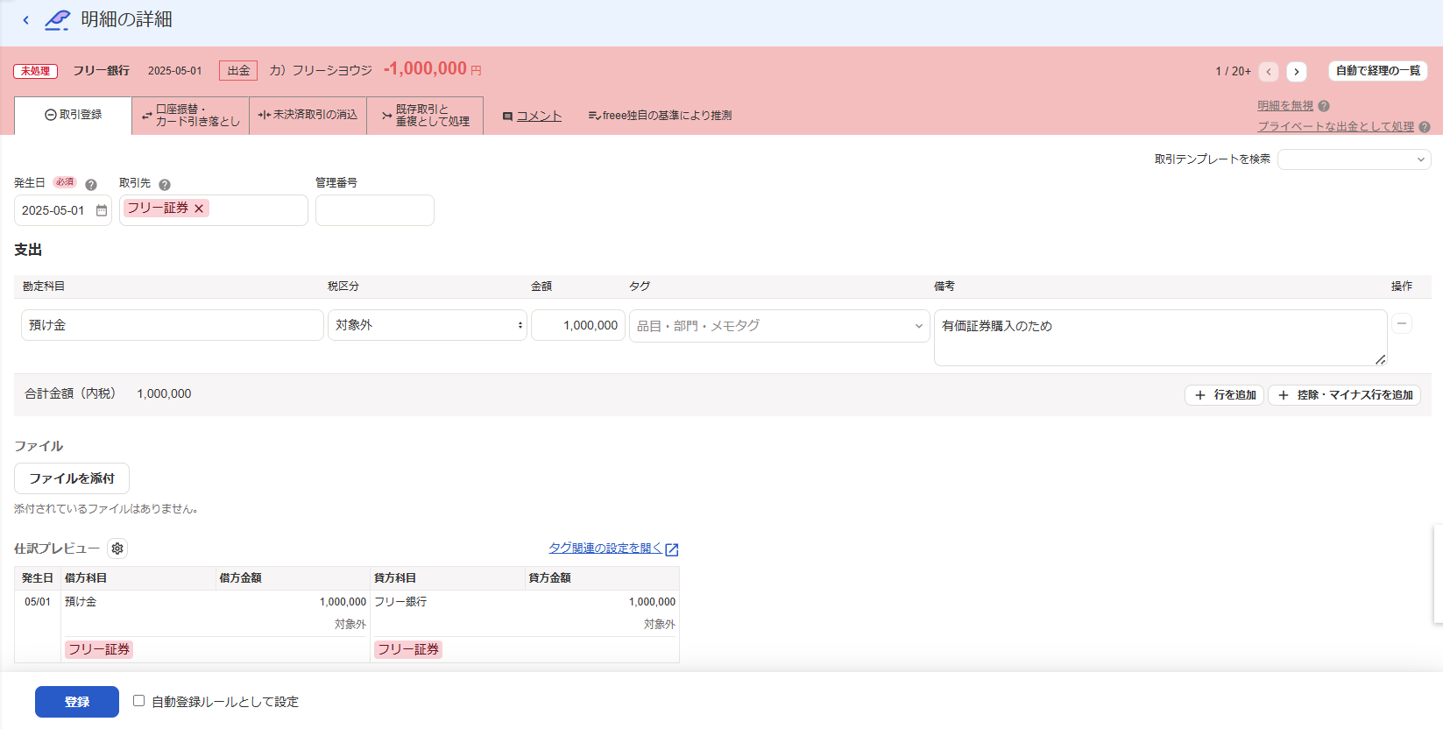Open calendar picker for 発生日
Screen dimensions: 1443x729
click(102, 210)
